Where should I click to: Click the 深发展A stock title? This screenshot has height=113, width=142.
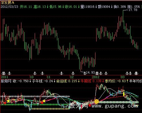coord(8,3)
